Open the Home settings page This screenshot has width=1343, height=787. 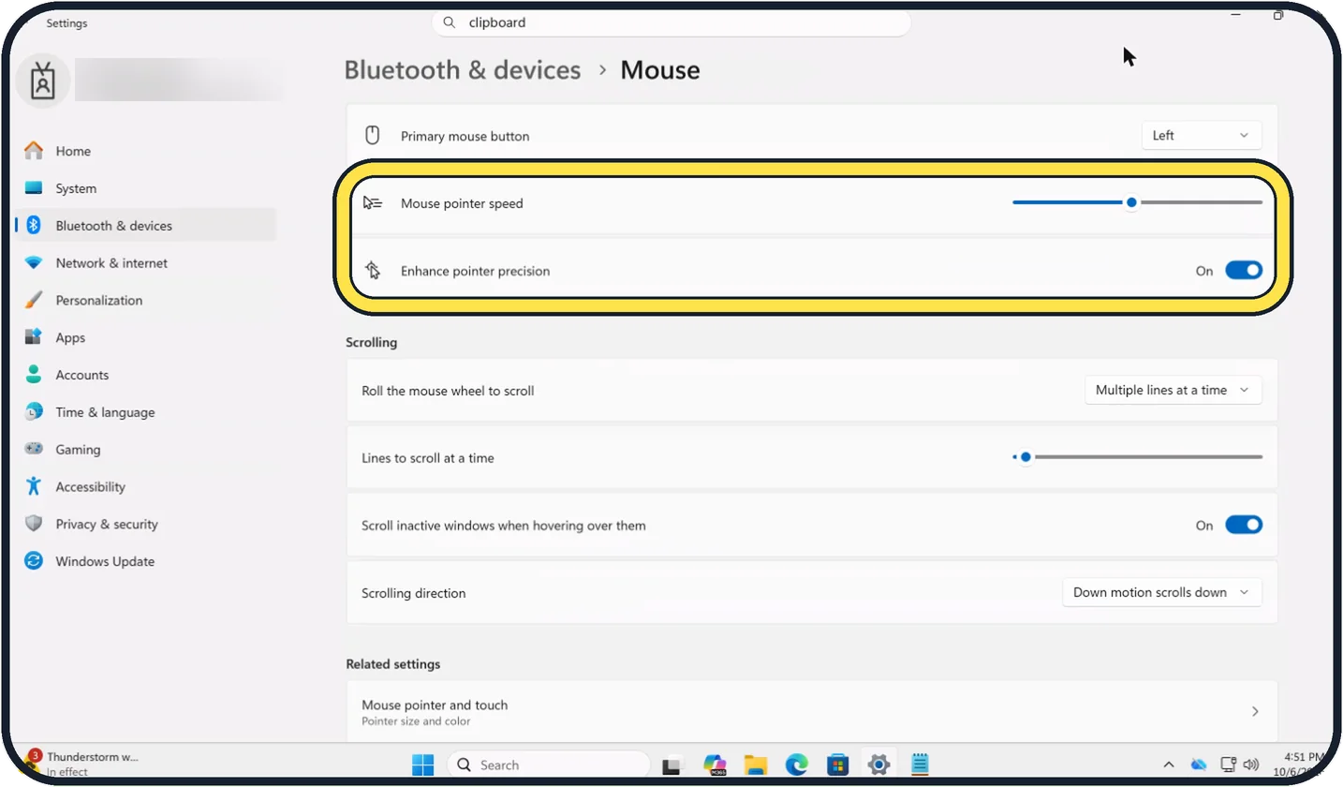(73, 151)
